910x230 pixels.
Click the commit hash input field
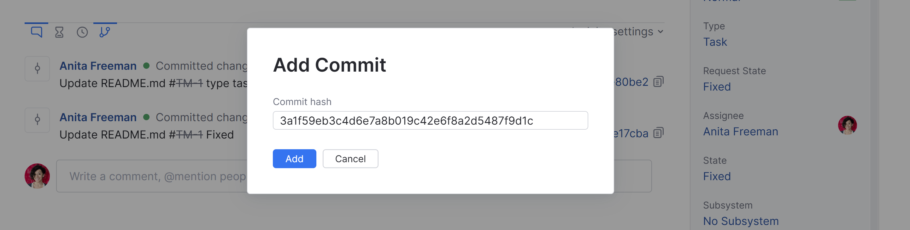click(x=430, y=120)
